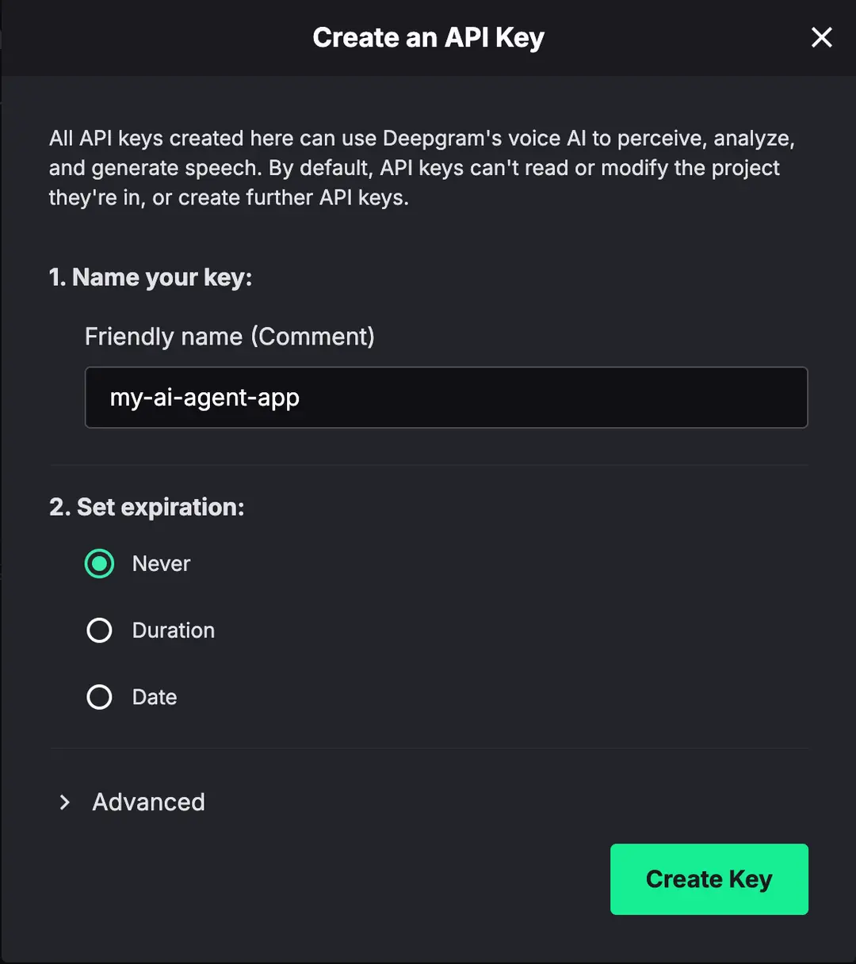The image size is (856, 964).
Task: Click the empty Date radio circle
Action: pyautogui.click(x=99, y=697)
